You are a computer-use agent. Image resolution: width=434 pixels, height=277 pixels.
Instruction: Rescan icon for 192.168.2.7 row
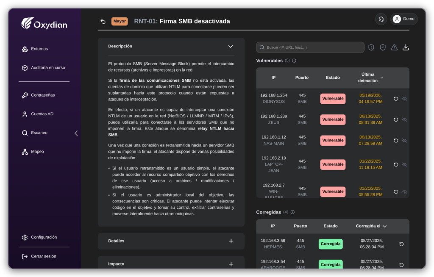tap(396, 192)
